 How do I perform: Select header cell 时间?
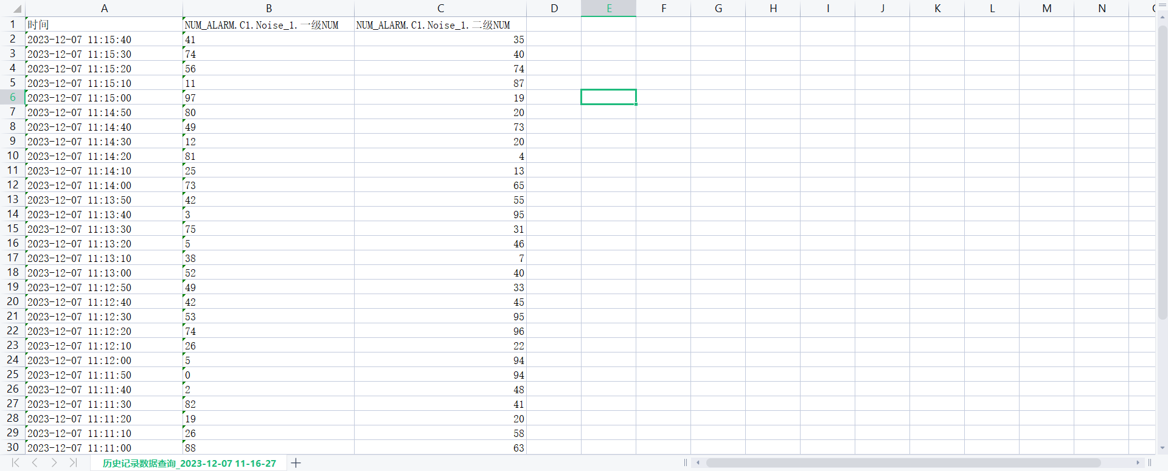[104, 24]
